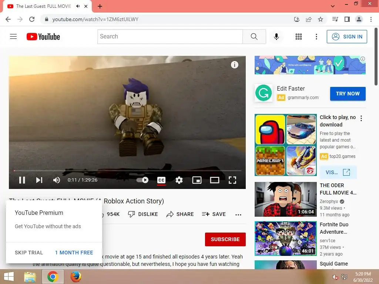
Task: Enable miniplayer mode
Action: point(197,180)
